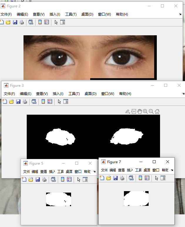Link plot icon in Figure 7 toolbar
Viewport: 185px width, 227px height.
(x=131, y=178)
